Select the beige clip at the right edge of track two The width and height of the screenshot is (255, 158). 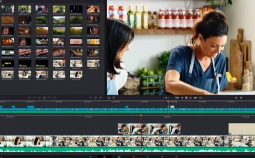coord(242,129)
